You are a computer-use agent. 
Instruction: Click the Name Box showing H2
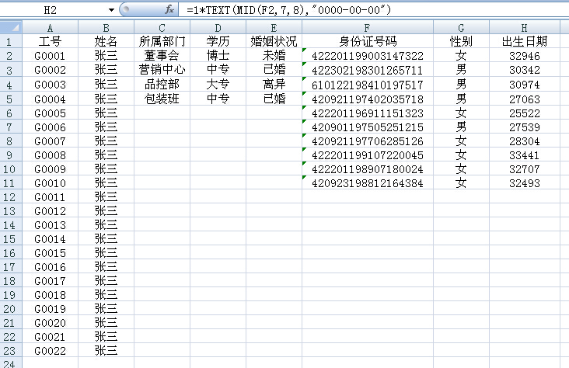click(x=51, y=10)
